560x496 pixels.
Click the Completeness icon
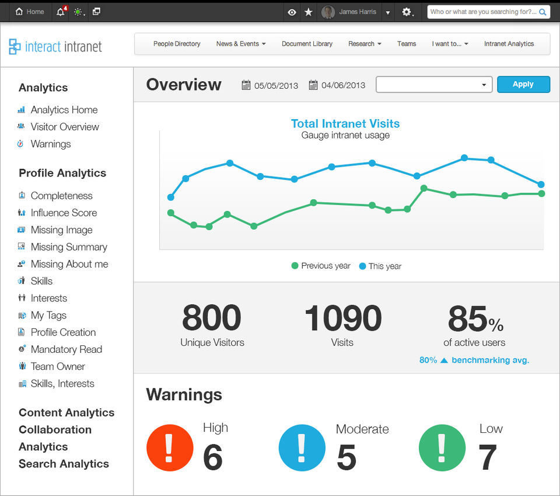tap(22, 195)
